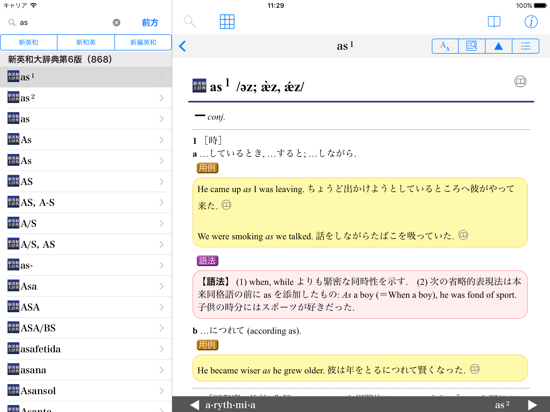This screenshot has width=550, height=412.
Task: Open the entry outline list icon
Action: pos(525,46)
